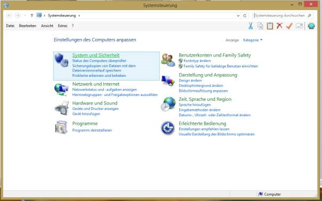Open Family Safety für beliebige Benutzer einrichten
Viewport: 322px width, 201px height.
(x=221, y=66)
